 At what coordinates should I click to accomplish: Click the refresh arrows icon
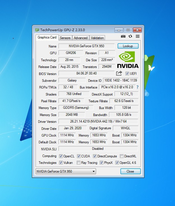(130, 36)
